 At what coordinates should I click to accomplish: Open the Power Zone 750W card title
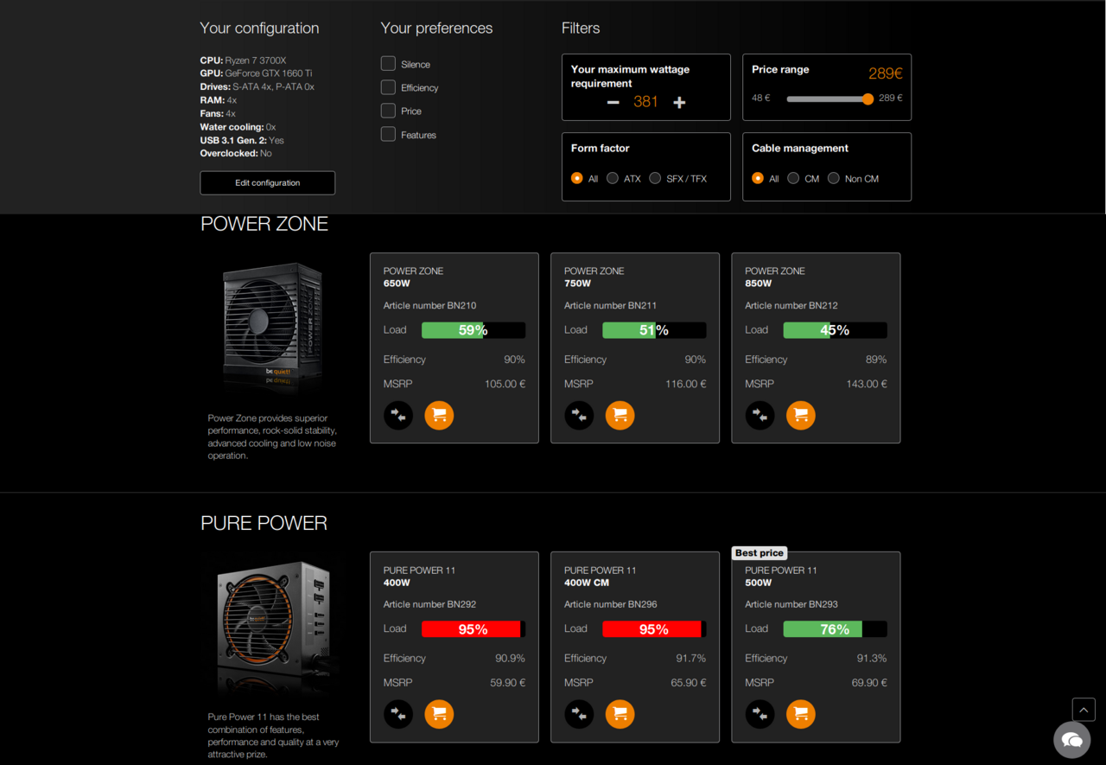pyautogui.click(x=594, y=277)
